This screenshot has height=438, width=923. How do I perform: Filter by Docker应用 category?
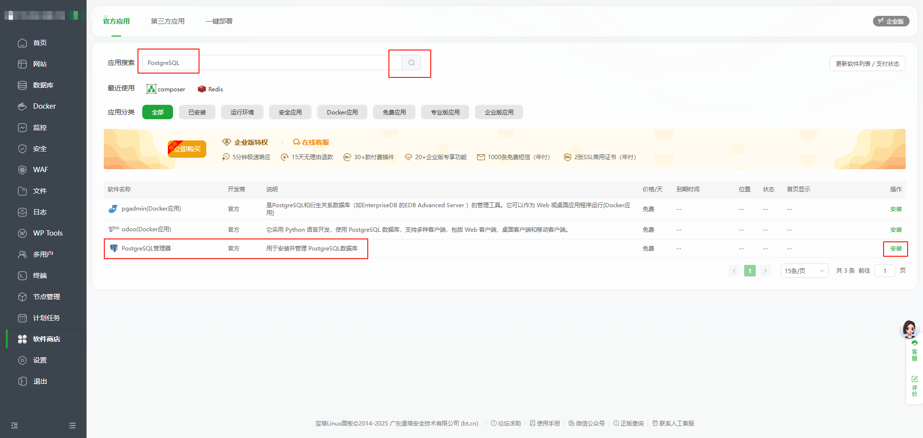click(342, 112)
